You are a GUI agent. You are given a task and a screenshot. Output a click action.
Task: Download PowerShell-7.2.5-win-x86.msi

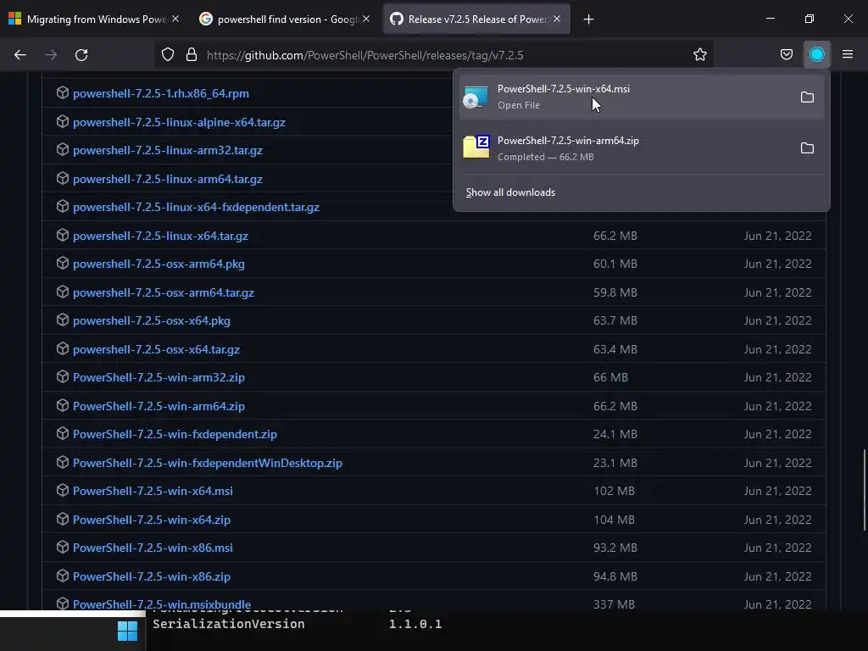coord(153,548)
